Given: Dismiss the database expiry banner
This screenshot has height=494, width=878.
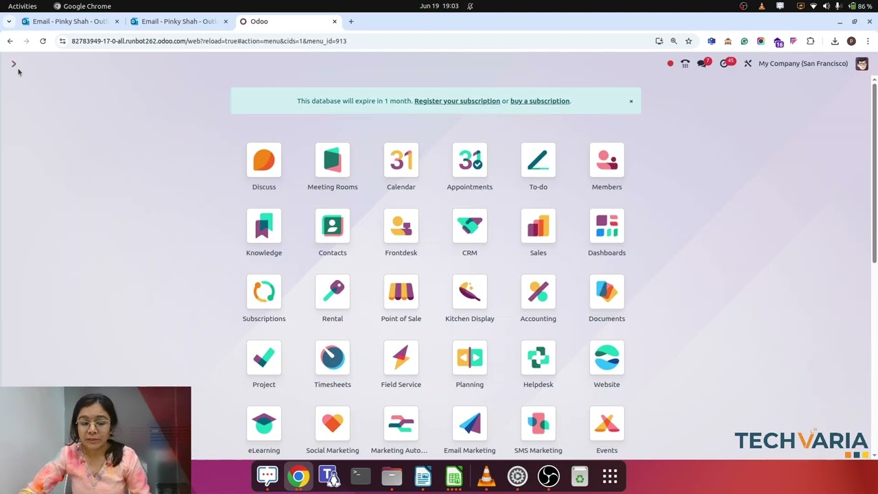Looking at the screenshot, I should point(631,102).
